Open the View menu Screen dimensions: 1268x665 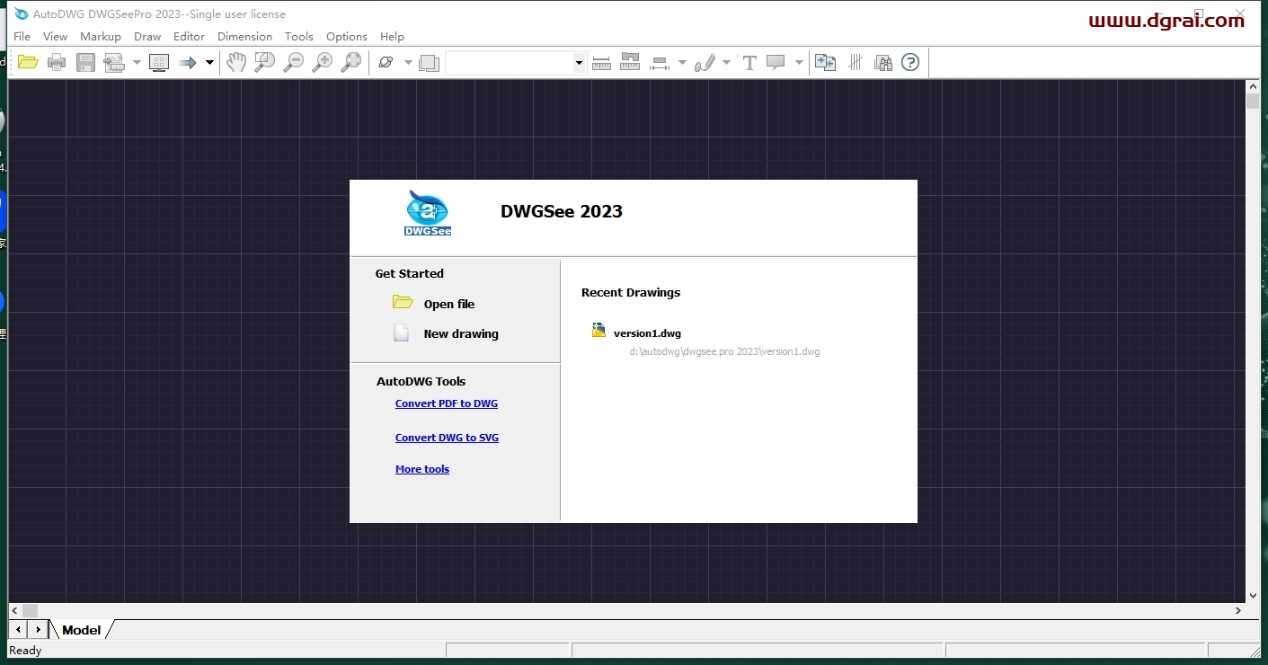[x=55, y=37]
